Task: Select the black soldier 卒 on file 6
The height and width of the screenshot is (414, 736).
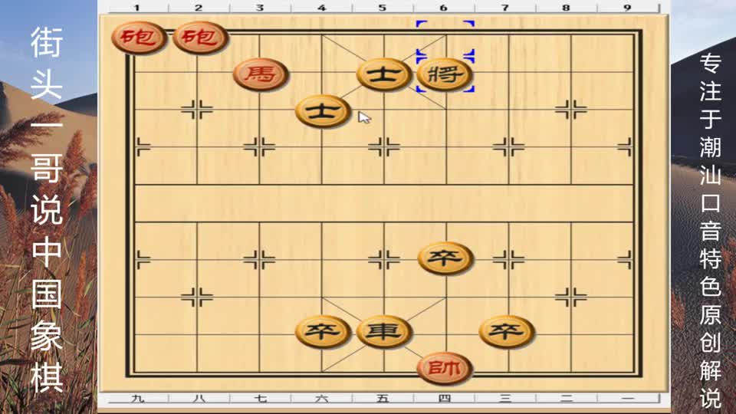Action: (x=445, y=258)
